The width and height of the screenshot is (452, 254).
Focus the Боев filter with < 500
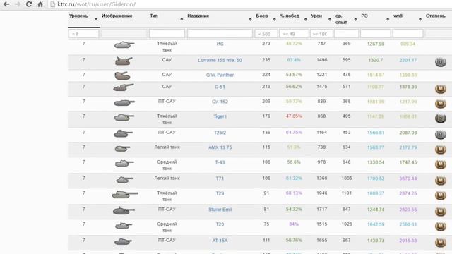click(x=266, y=34)
